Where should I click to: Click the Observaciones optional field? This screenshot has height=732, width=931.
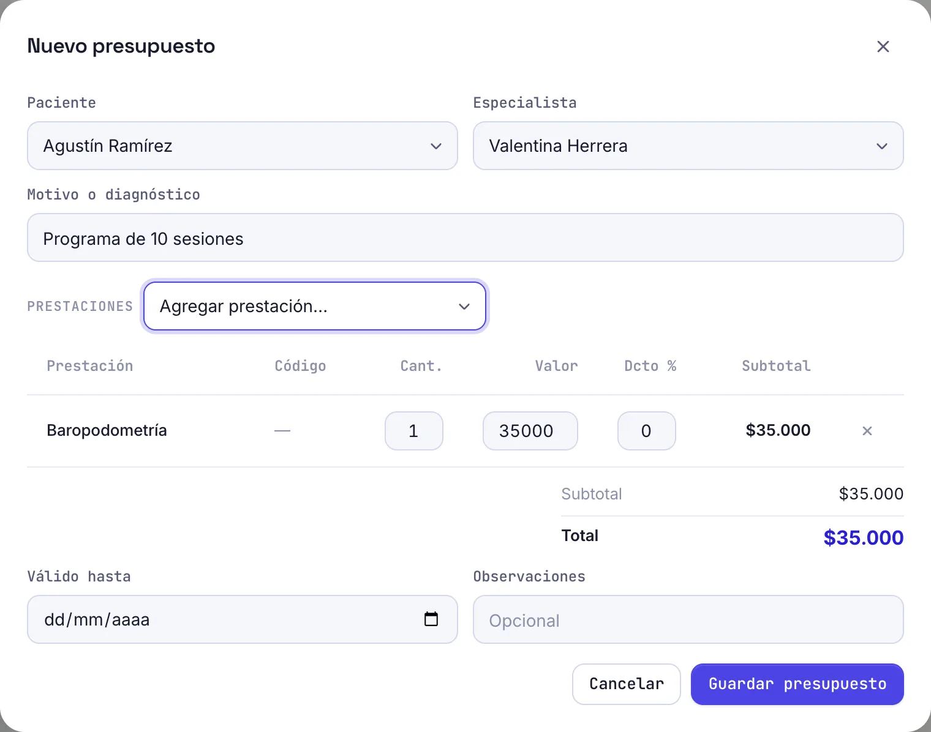click(x=688, y=619)
